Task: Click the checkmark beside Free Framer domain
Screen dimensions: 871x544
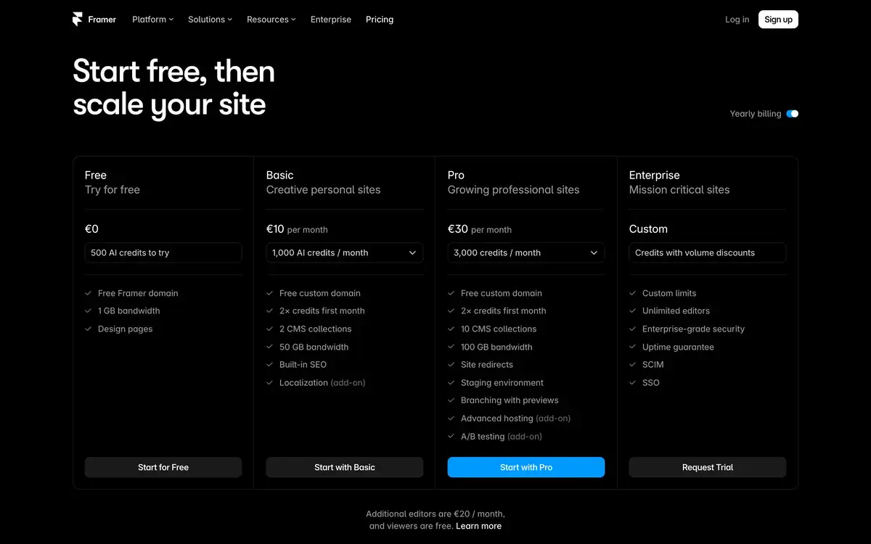Action: click(89, 293)
